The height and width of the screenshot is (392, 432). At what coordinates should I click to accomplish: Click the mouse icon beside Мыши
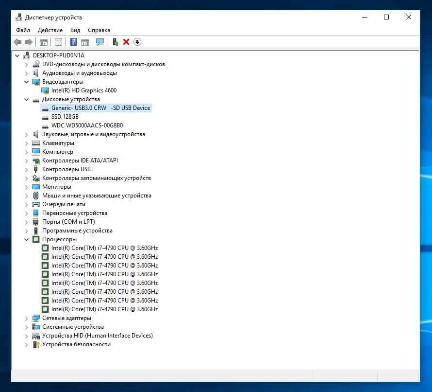tap(36, 196)
